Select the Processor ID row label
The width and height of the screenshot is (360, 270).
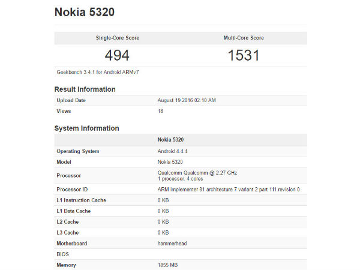pos(72,190)
